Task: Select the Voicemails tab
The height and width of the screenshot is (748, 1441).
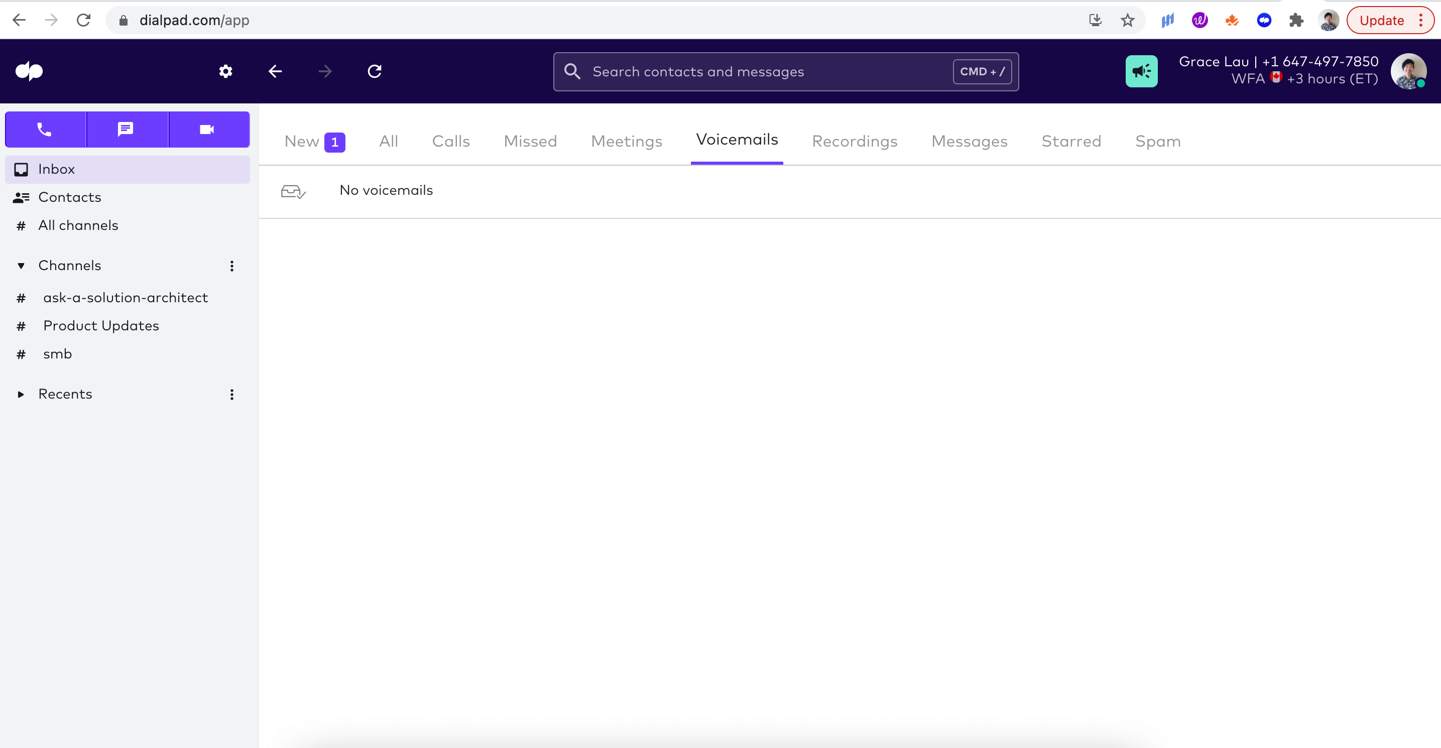Action: (737, 140)
